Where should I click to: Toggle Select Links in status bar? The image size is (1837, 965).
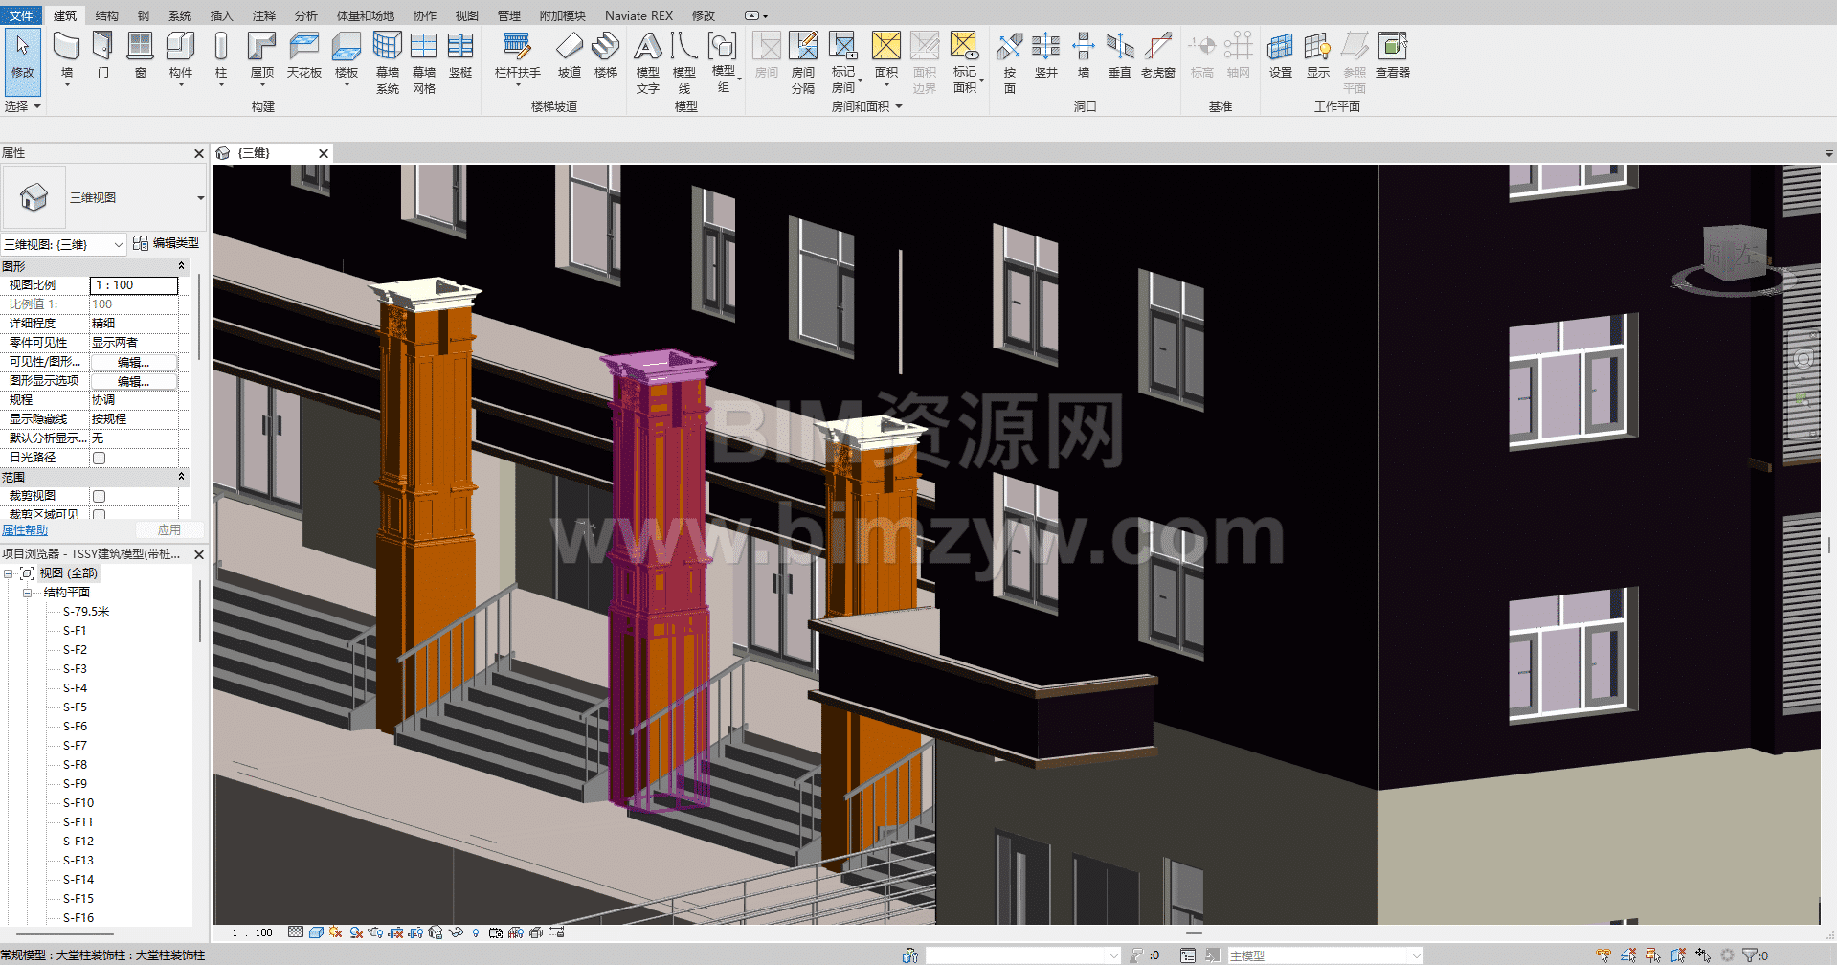pyautogui.click(x=1603, y=955)
